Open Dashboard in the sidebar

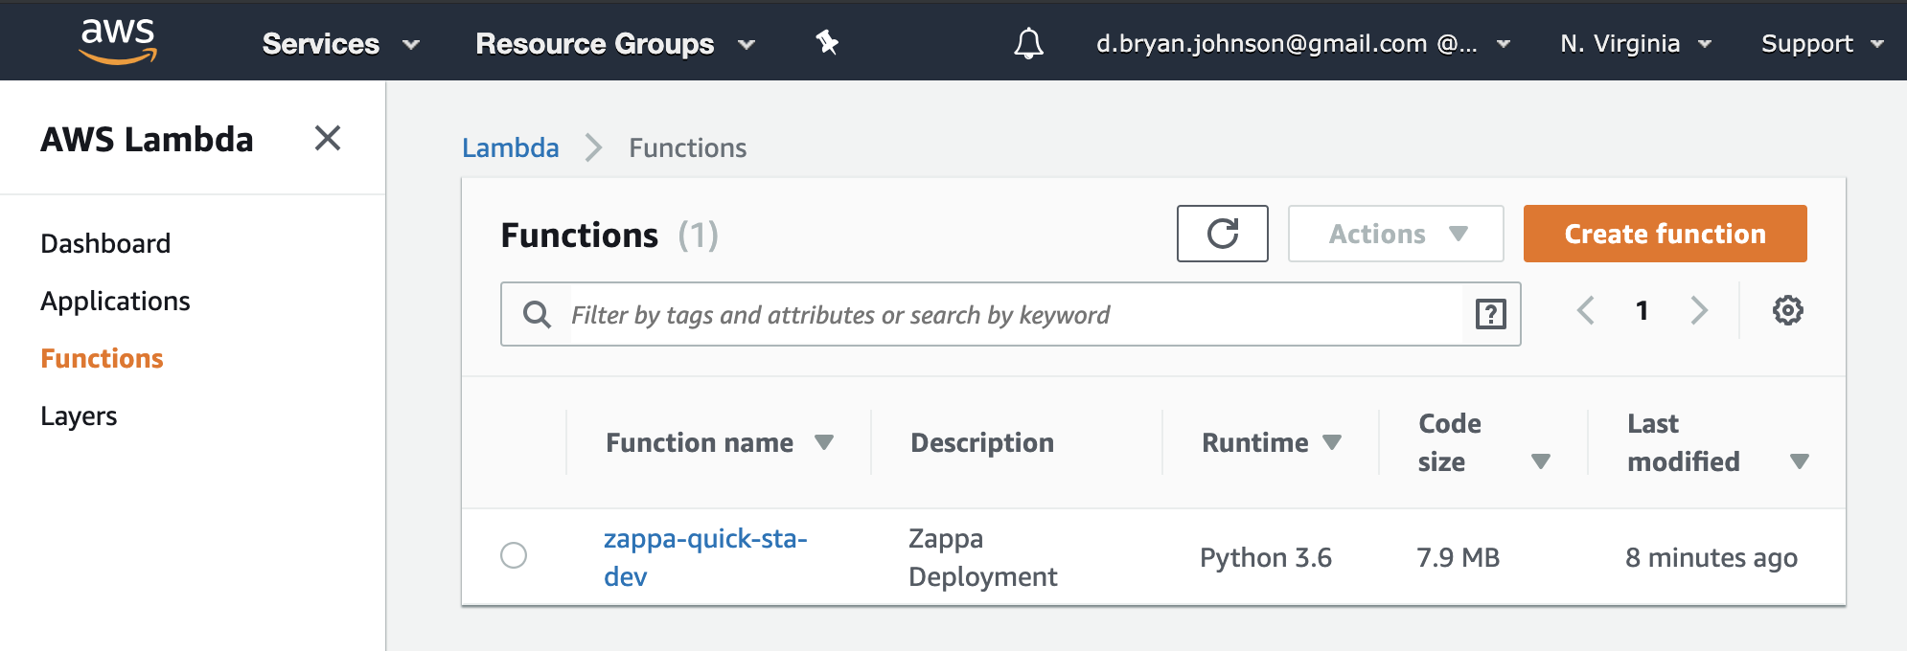click(105, 243)
